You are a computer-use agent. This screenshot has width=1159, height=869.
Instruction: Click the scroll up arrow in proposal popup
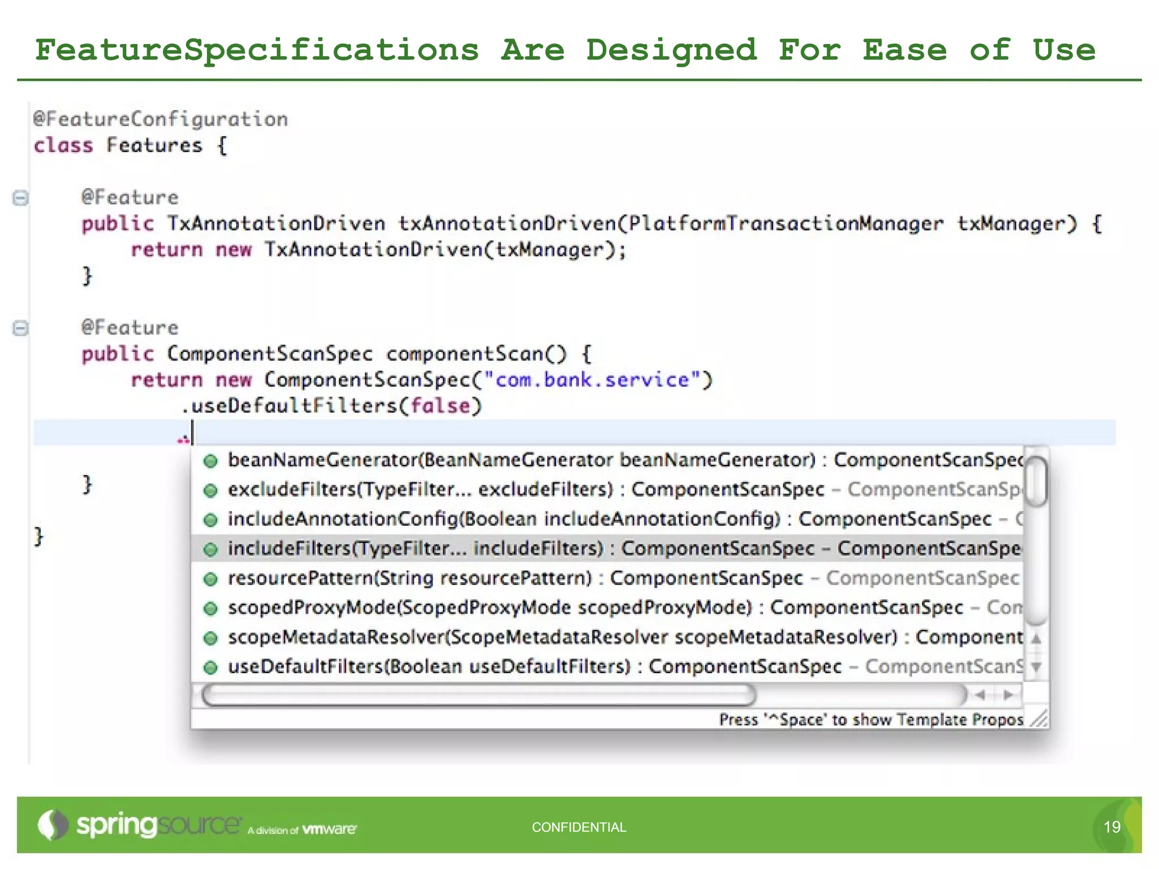(1036, 639)
